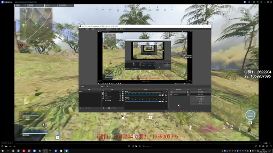Open taskbar search icon
Viewport: 273px width, 153px height.
(x=8, y=151)
